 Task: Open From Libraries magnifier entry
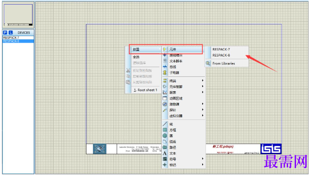click(227, 63)
